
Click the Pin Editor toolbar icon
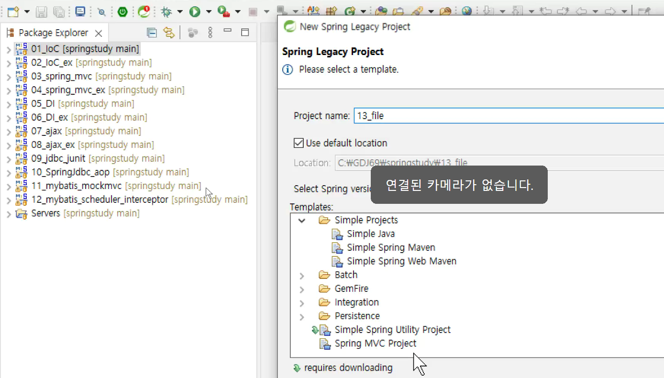[x=644, y=11]
